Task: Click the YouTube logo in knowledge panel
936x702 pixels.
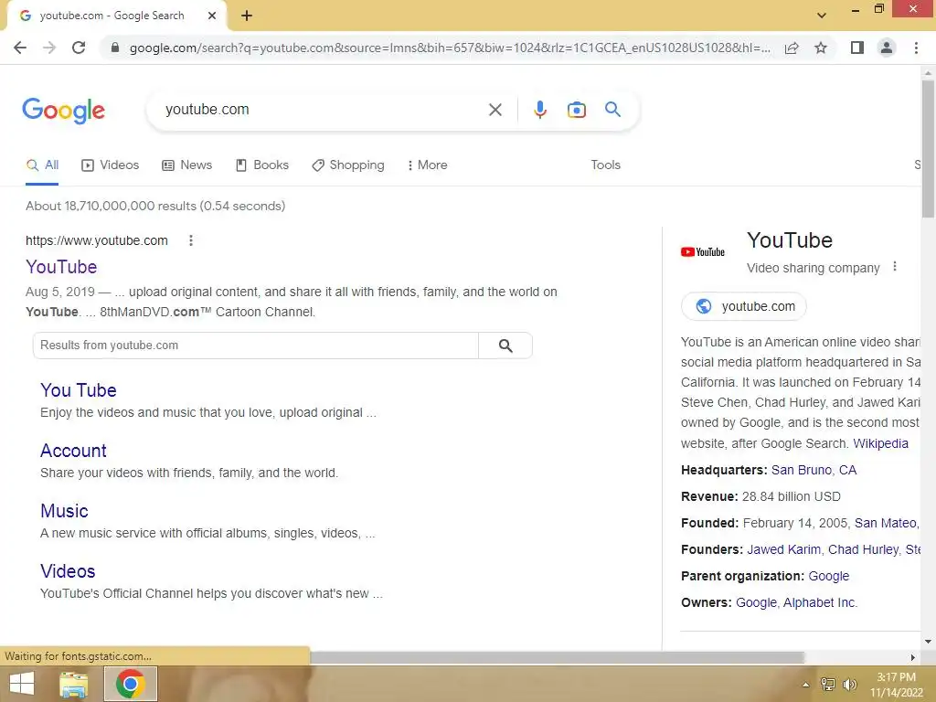Action: click(703, 252)
